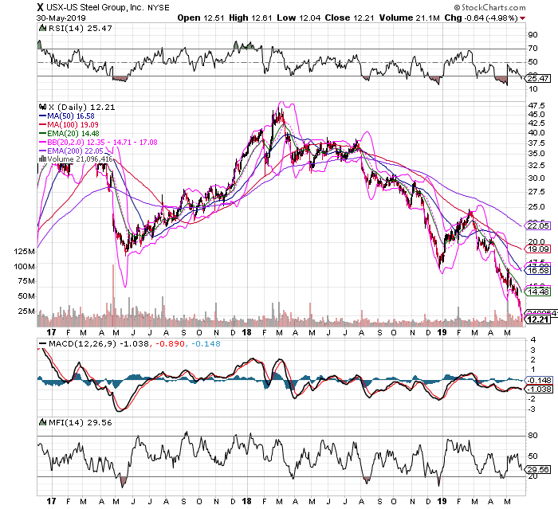Image resolution: width=558 pixels, height=509 pixels.
Task: Click the RSI(14) panel mountain icon
Action: 42,28
